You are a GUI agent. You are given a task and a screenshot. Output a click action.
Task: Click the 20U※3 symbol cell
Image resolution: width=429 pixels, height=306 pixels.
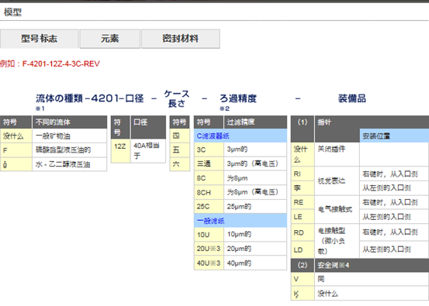pos(209,249)
